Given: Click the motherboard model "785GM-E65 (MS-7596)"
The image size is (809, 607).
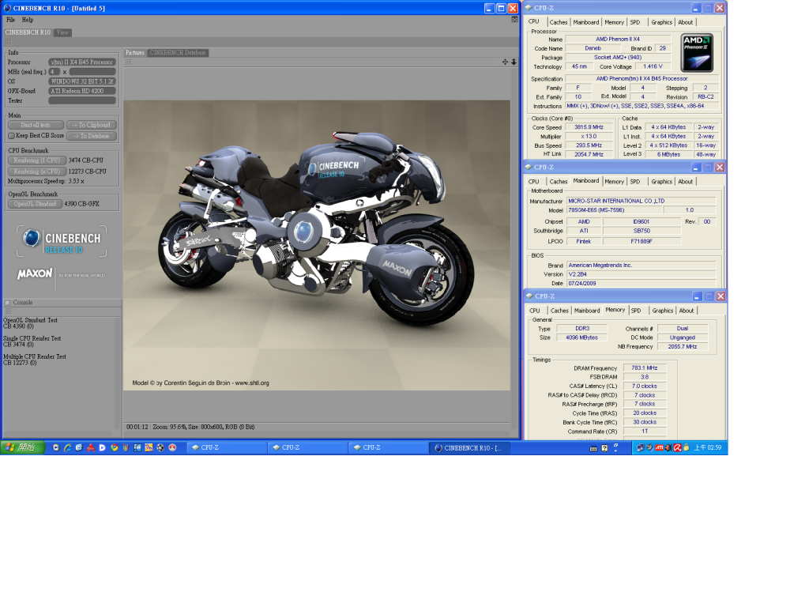Looking at the screenshot, I should [x=614, y=210].
